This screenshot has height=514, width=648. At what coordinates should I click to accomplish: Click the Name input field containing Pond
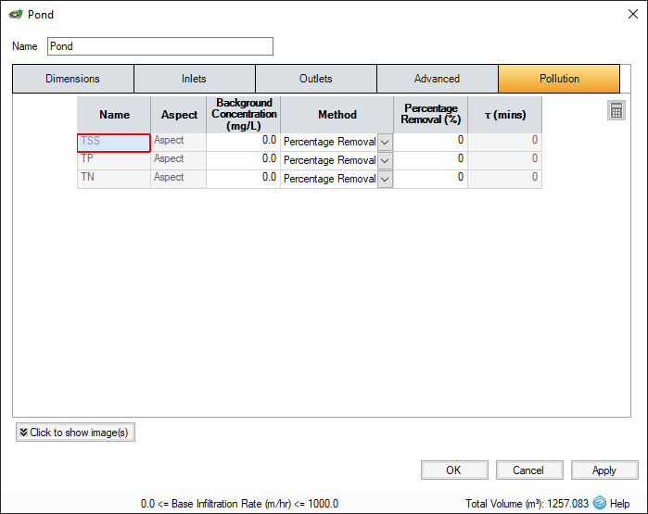click(160, 46)
